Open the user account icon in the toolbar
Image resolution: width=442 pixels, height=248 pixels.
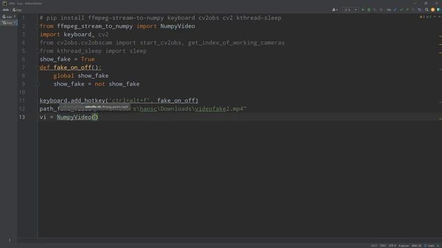pyautogui.click(x=335, y=10)
